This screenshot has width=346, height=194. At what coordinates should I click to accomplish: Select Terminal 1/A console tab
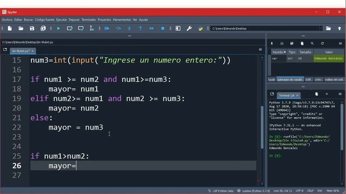pos(287,95)
